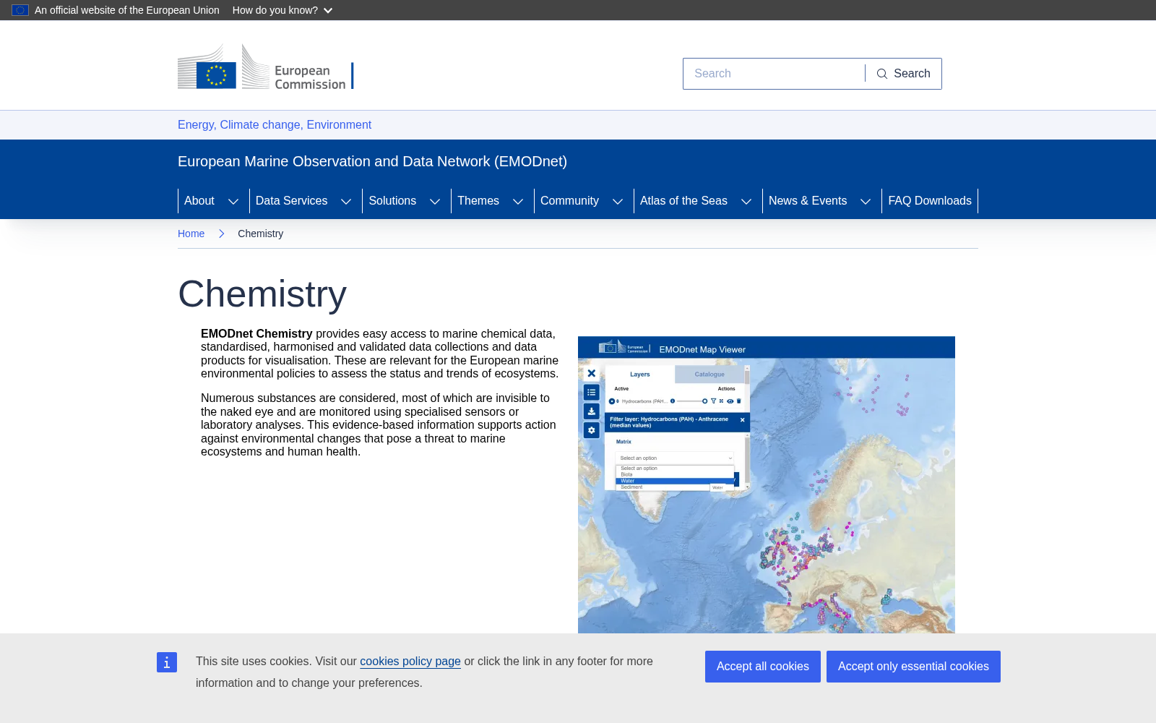Expand the Solutions submenu chevron
Image resolution: width=1156 pixels, height=723 pixels.
pos(435,201)
